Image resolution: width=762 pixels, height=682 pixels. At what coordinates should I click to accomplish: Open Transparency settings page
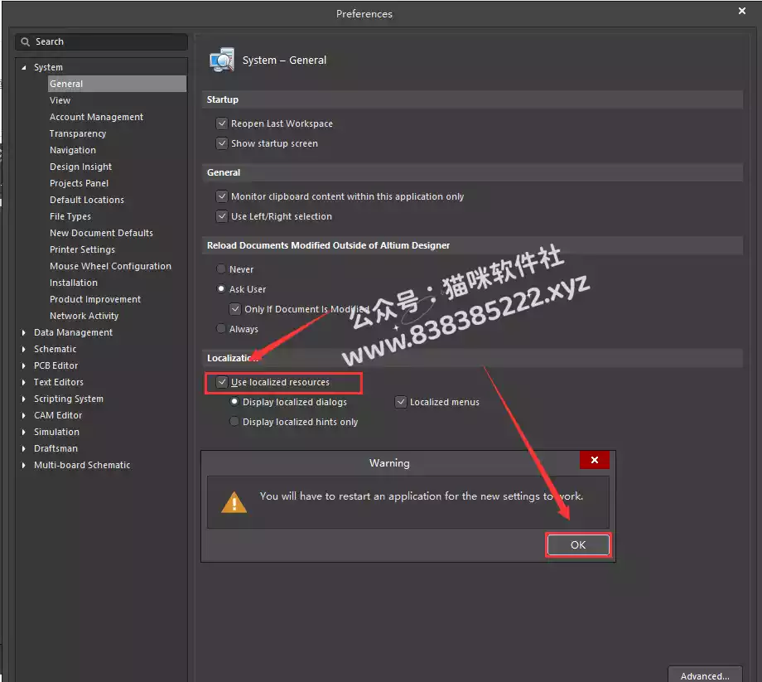(78, 133)
